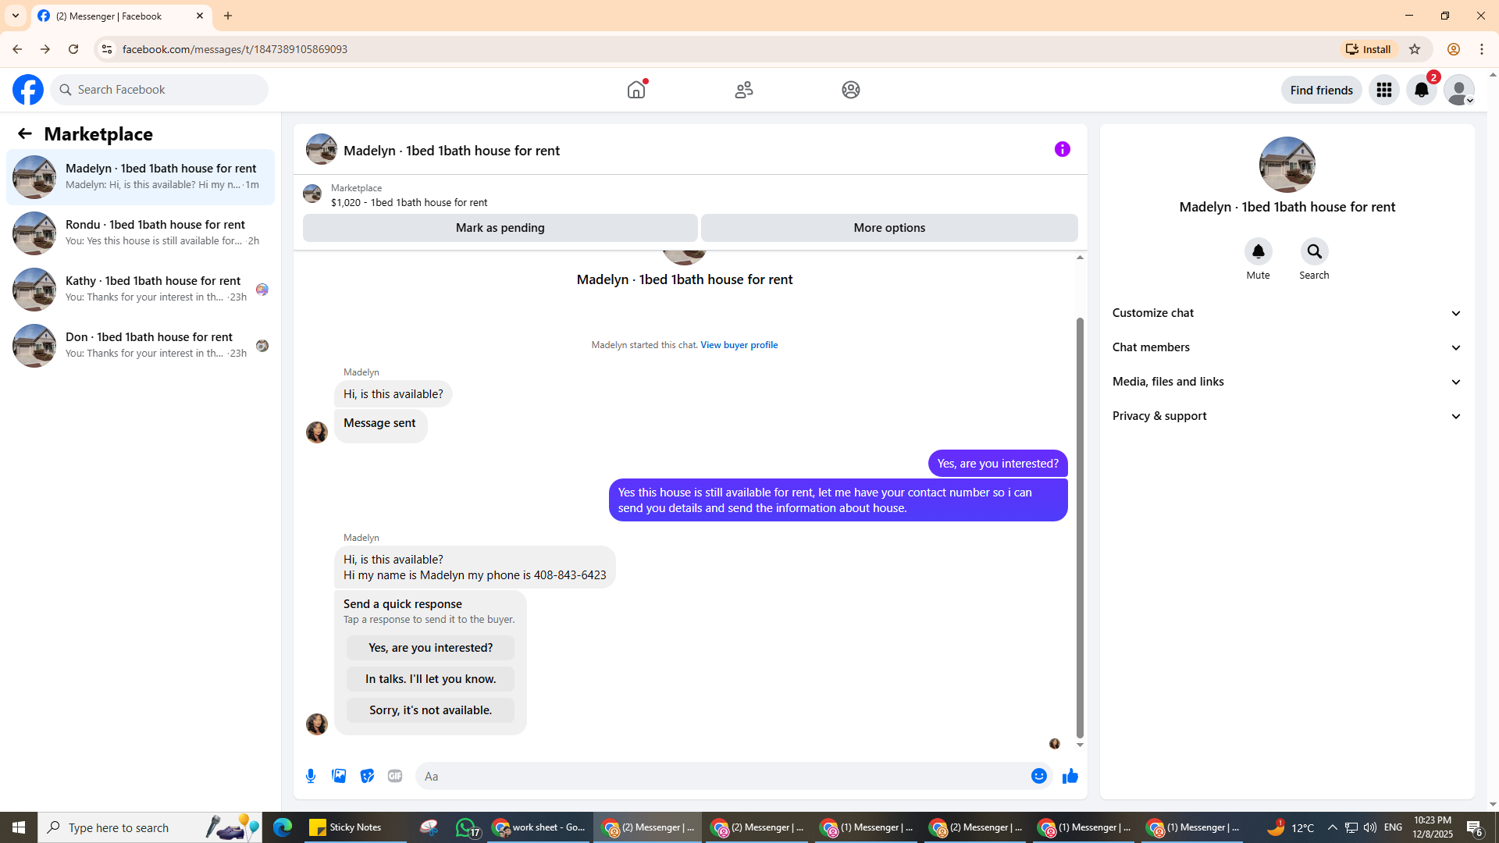Send a voice clip with microphone icon
Screen dimensions: 1499x843
(311, 776)
